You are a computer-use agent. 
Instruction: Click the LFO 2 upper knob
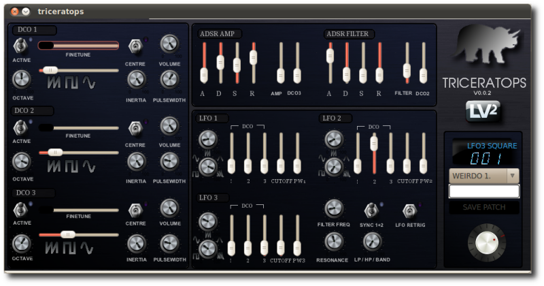334,140
